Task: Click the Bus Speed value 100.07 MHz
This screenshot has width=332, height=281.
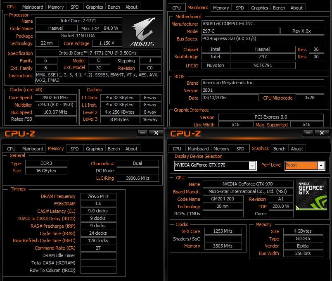Action: 56,112
